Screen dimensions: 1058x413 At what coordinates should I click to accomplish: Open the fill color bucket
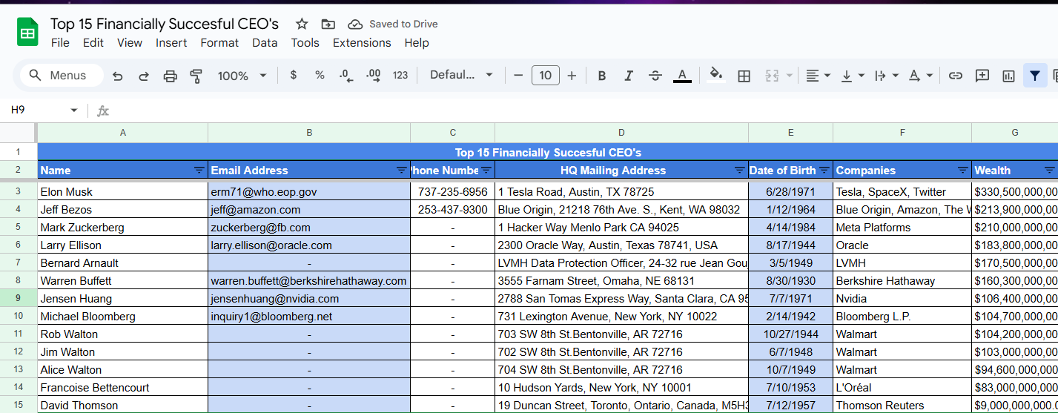716,75
